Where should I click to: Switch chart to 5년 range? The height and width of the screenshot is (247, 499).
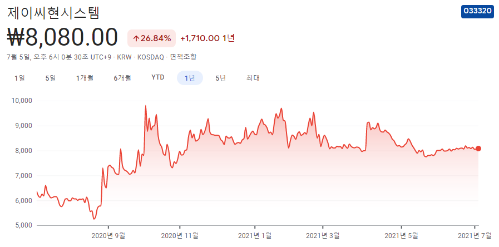pyautogui.click(x=220, y=78)
